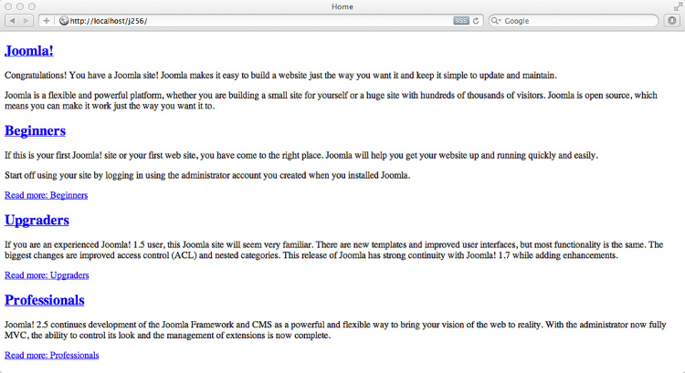Click the green zoom window button

click(32, 6)
